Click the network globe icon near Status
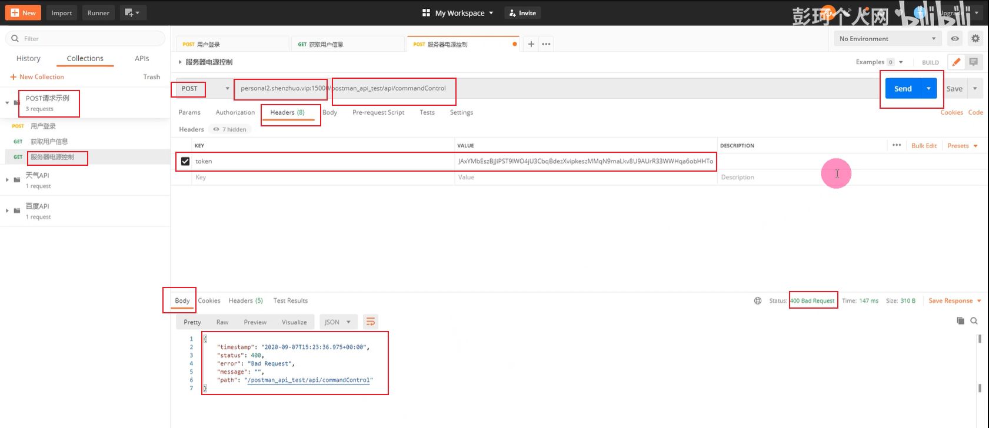Image resolution: width=989 pixels, height=428 pixels. click(758, 301)
